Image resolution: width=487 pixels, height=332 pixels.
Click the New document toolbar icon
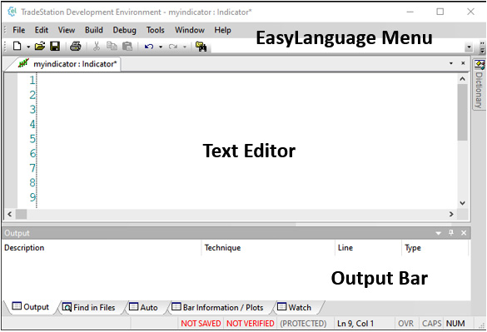17,47
